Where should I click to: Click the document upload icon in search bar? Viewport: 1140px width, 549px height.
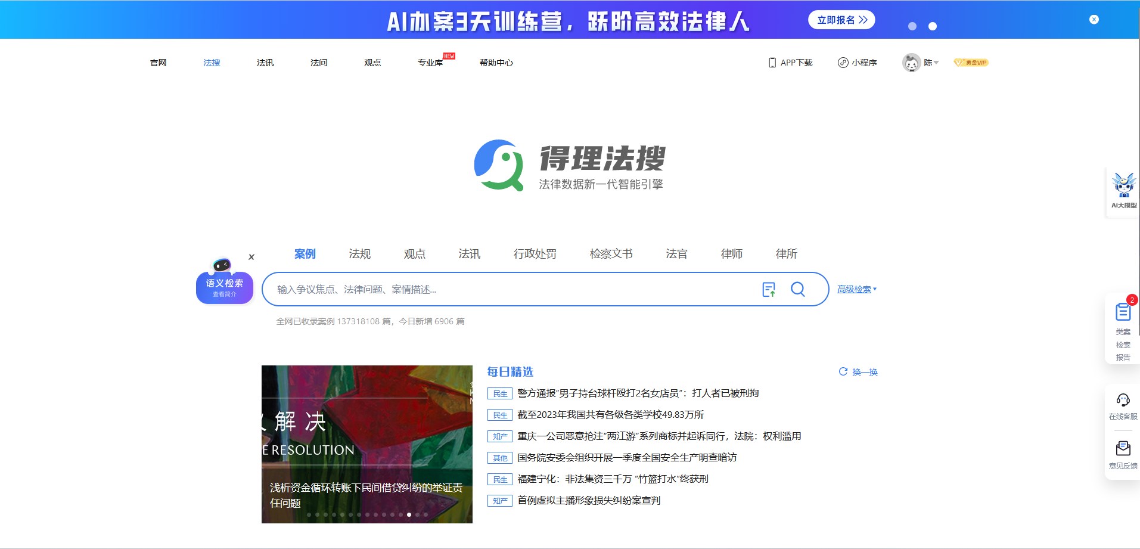point(769,289)
